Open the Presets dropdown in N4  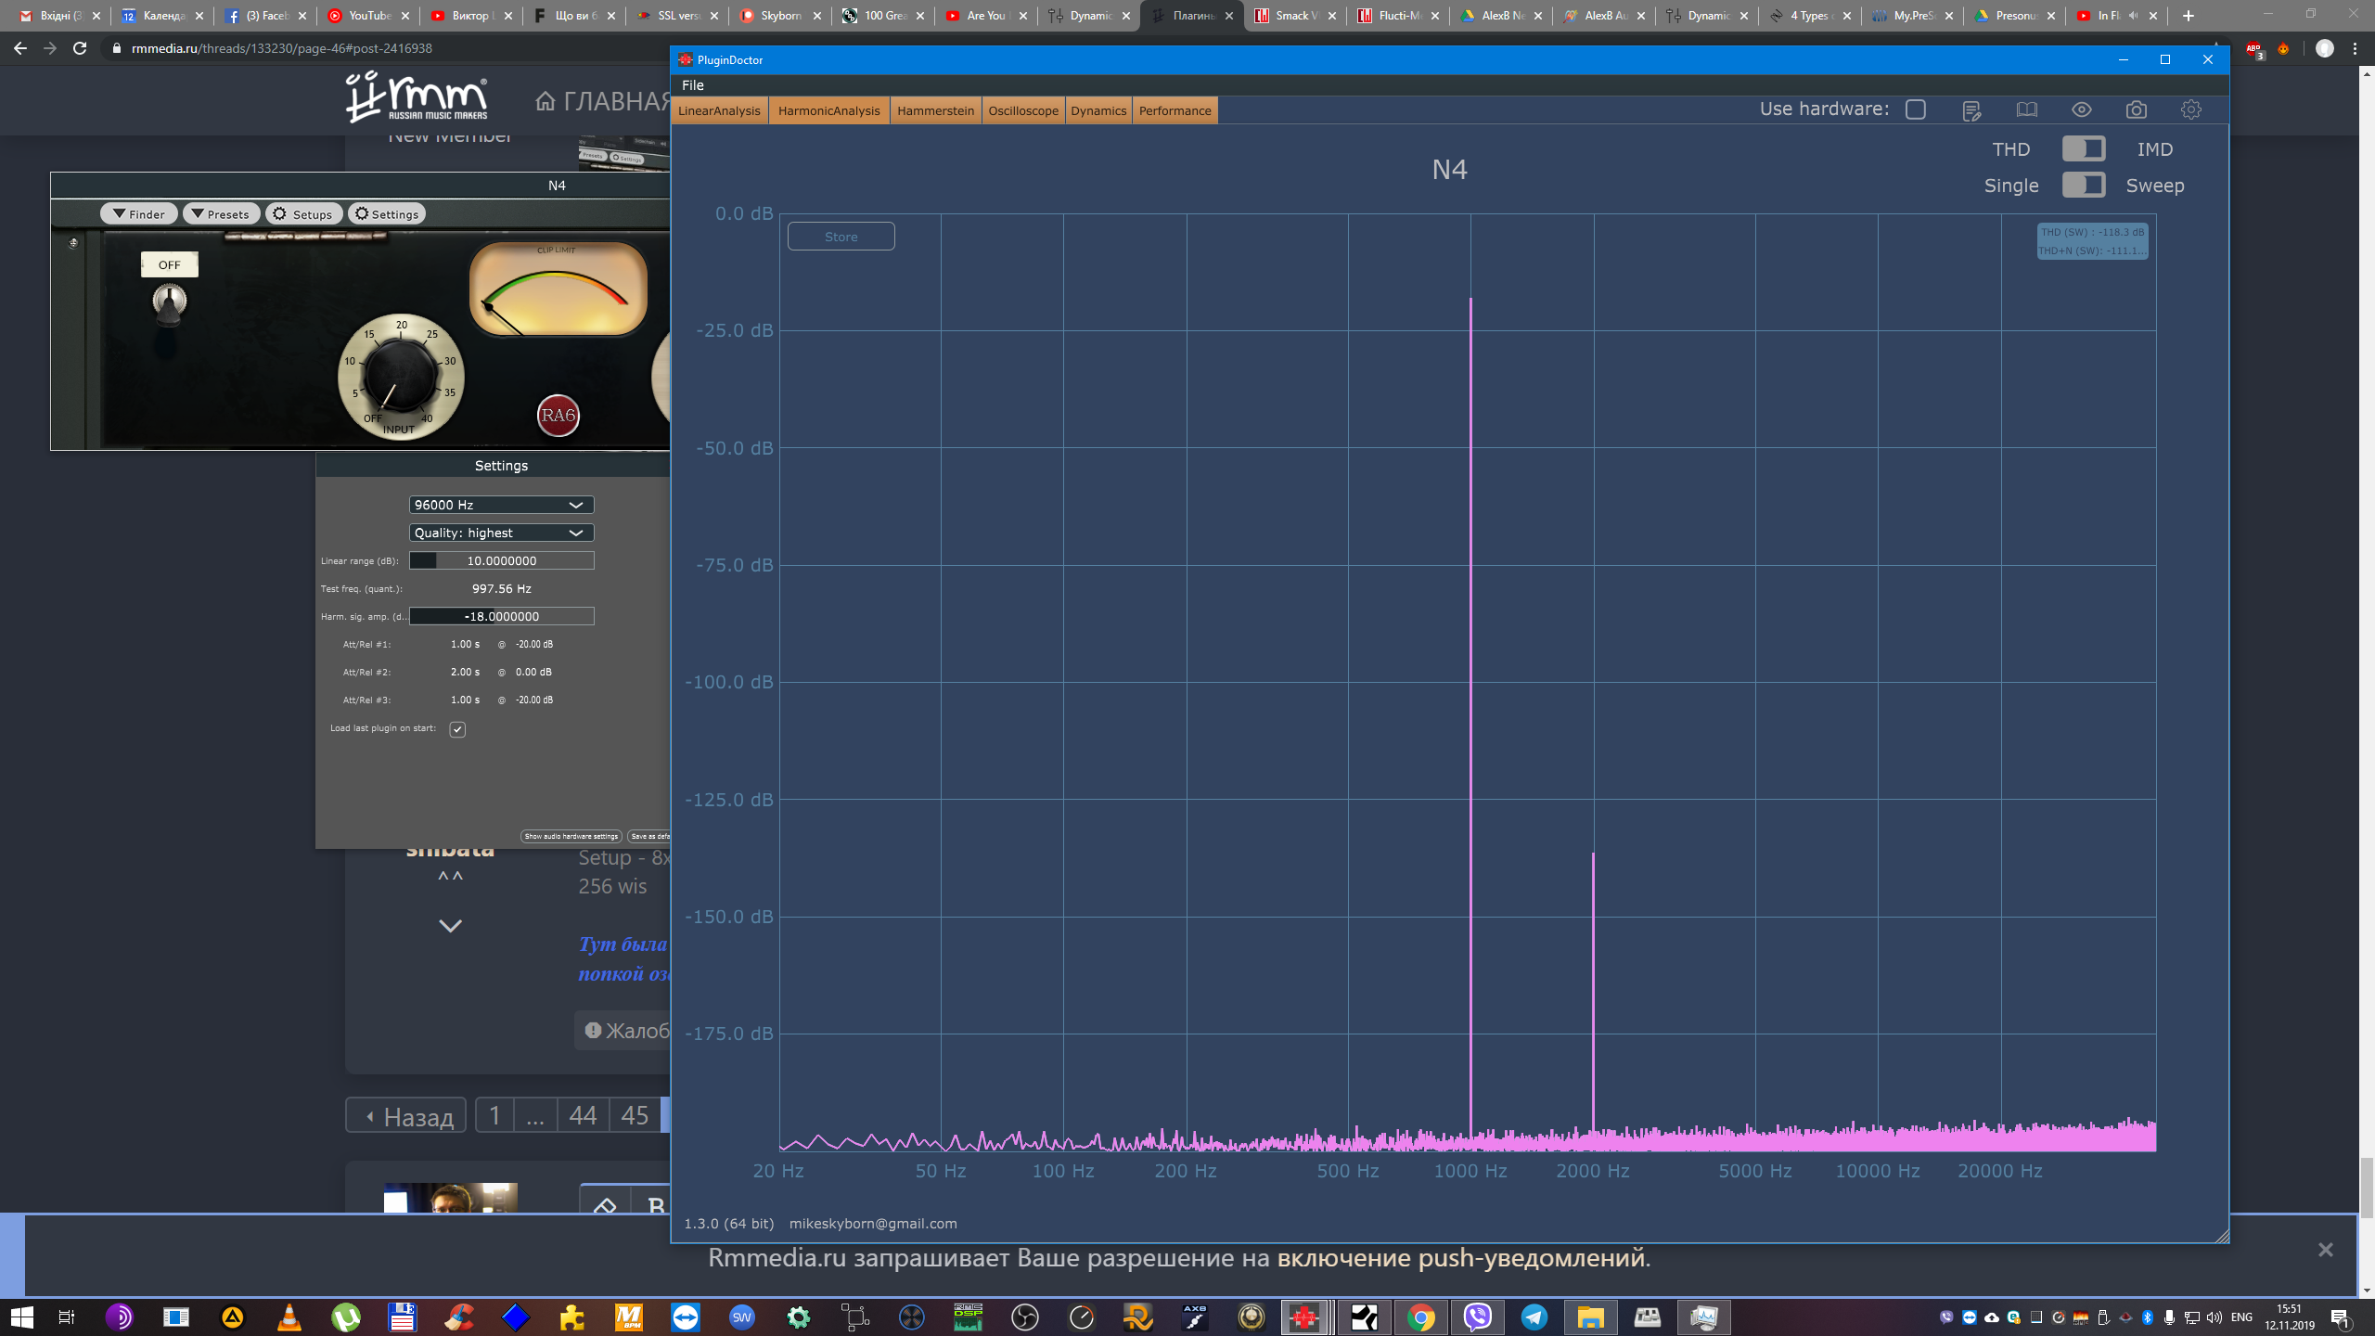click(x=221, y=214)
